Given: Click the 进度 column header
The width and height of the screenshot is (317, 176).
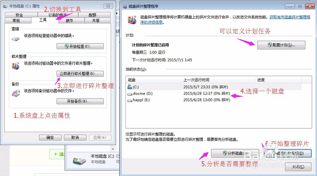Looking at the screenshot, I should 278,80.
